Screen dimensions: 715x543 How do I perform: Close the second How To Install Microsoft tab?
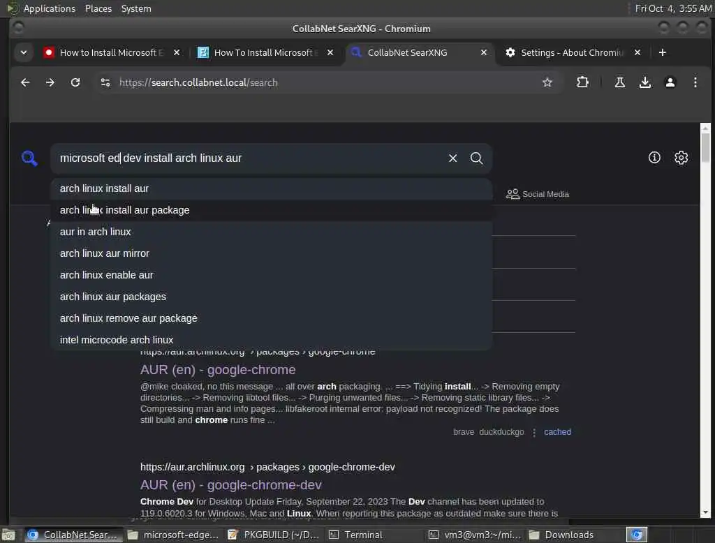pos(330,52)
